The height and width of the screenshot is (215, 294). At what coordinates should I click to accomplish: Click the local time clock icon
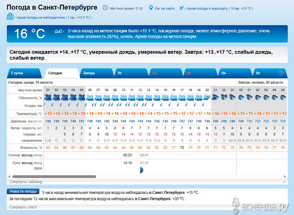click(x=105, y=8)
